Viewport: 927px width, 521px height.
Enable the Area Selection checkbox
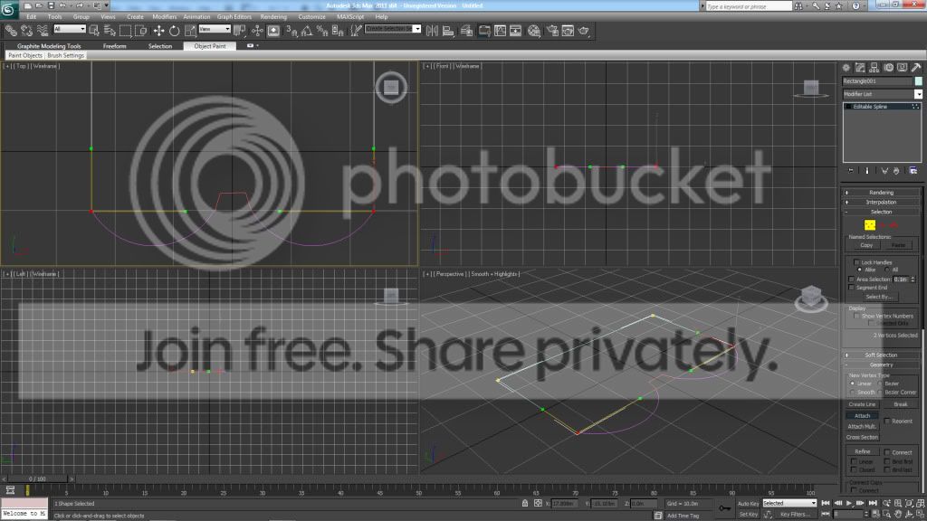tap(851, 279)
